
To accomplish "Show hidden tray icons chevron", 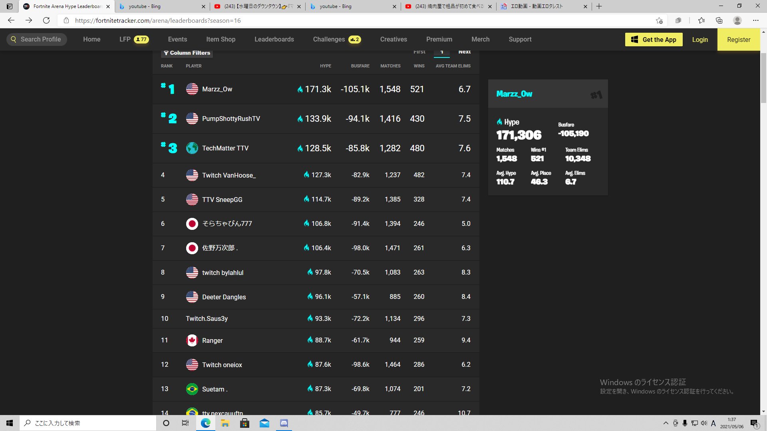I will pyautogui.click(x=666, y=423).
